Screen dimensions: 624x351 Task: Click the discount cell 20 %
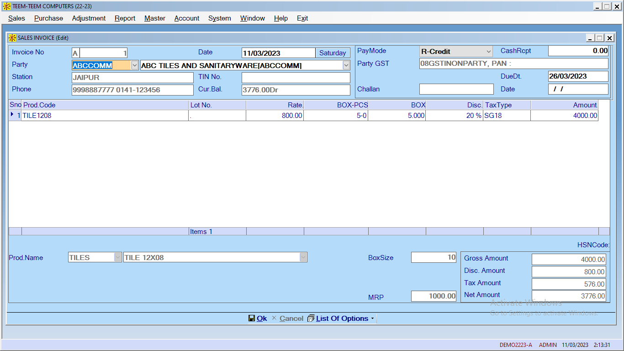click(455, 116)
